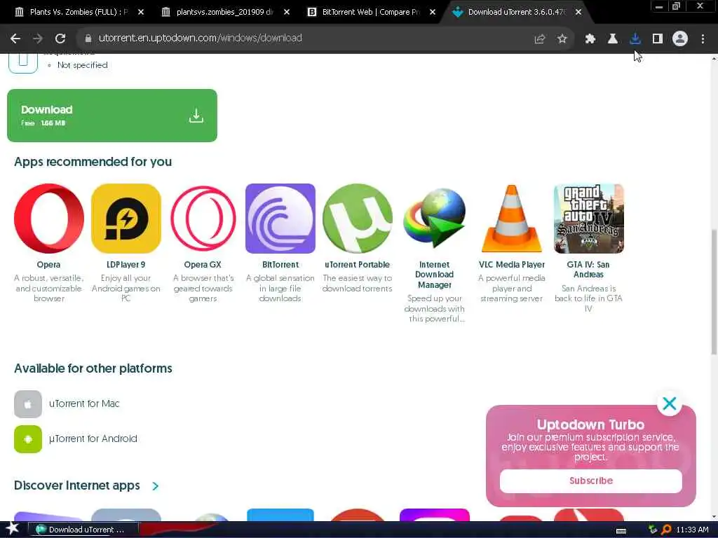
Task: Open uTorrent for Mac link
Action: point(84,403)
